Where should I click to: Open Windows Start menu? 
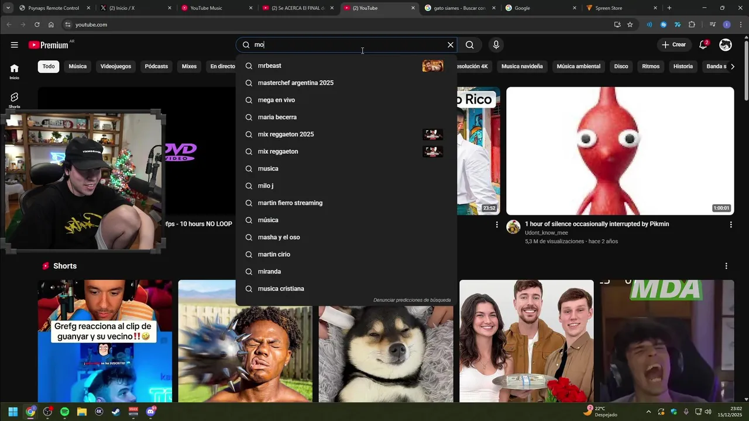pos(13,412)
